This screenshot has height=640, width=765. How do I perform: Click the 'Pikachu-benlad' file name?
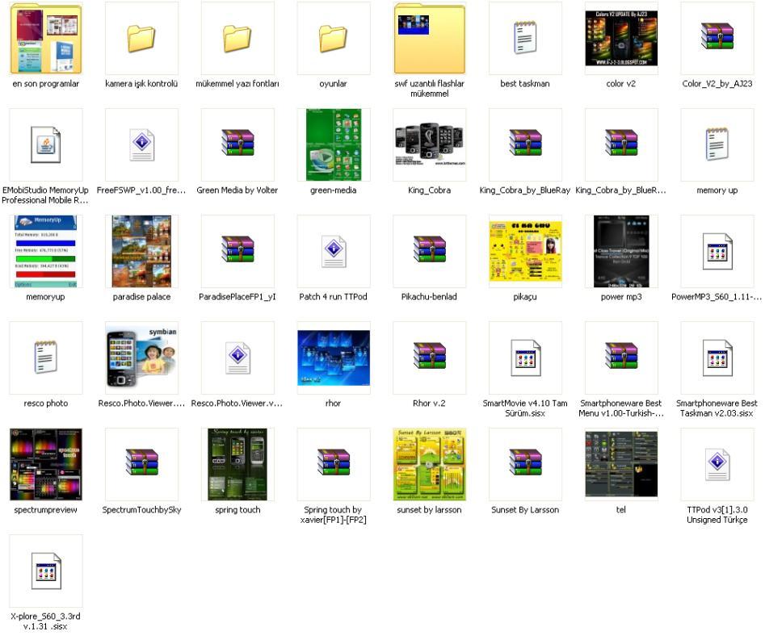click(x=429, y=297)
